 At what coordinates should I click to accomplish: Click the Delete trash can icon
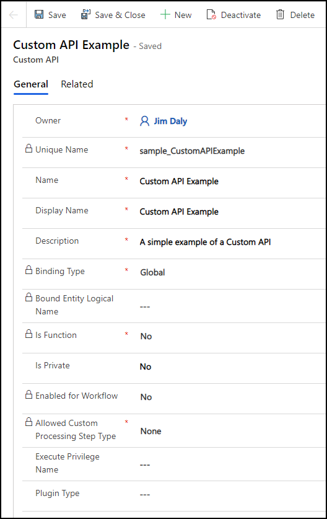click(x=280, y=14)
